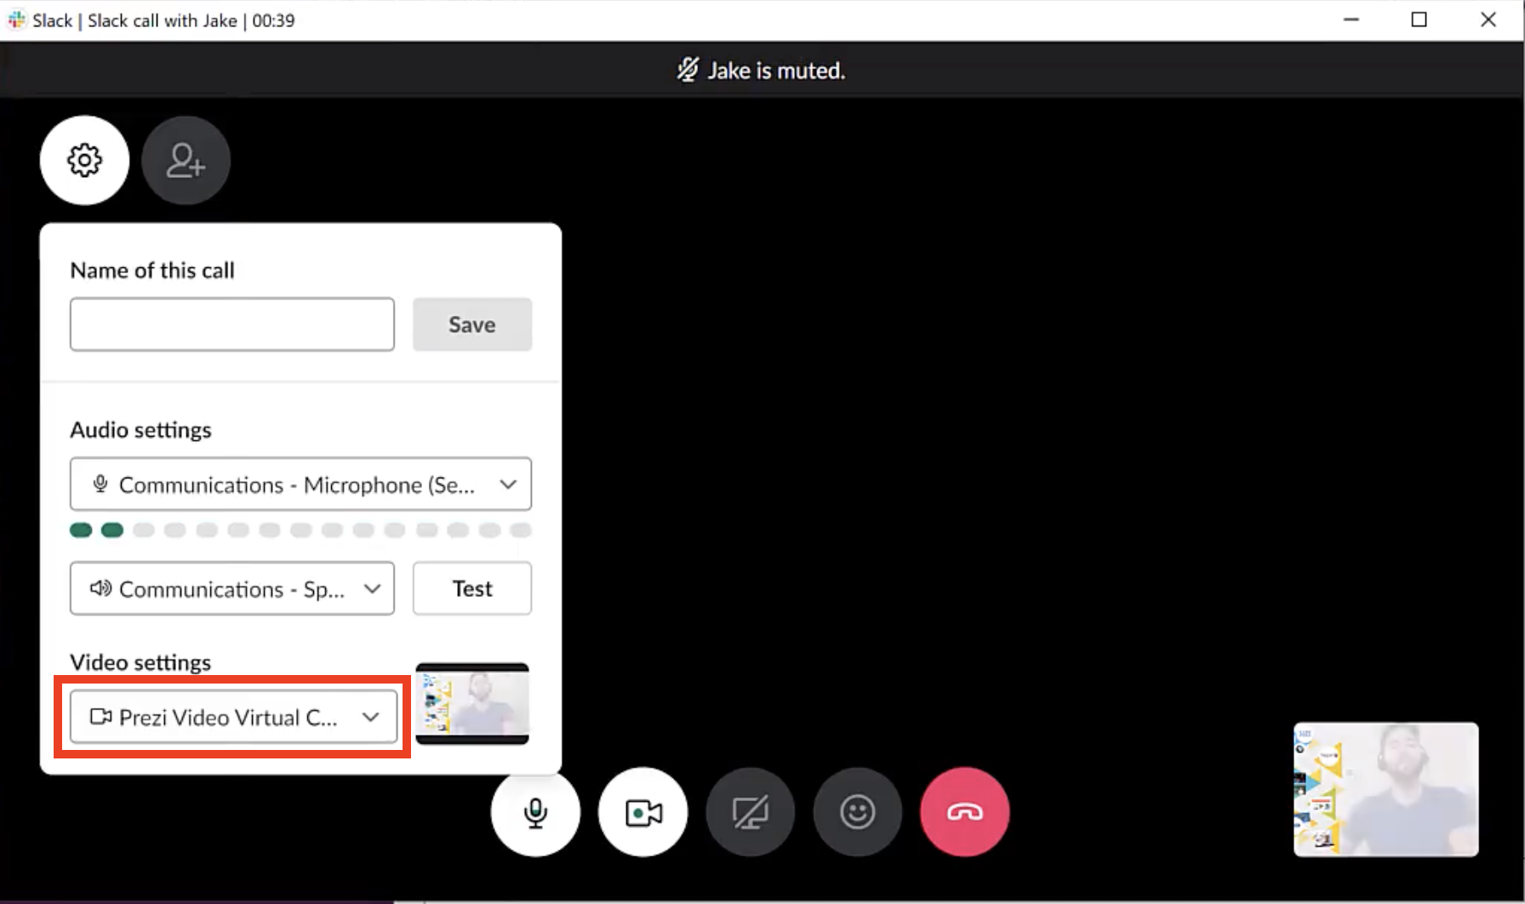Save the call name
Screen dimensions: 1525x904
coord(471,324)
